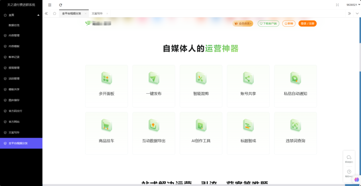The height and width of the screenshot is (186, 361).
Task: Open the AI创作工具 icon
Action: pyautogui.click(x=201, y=125)
